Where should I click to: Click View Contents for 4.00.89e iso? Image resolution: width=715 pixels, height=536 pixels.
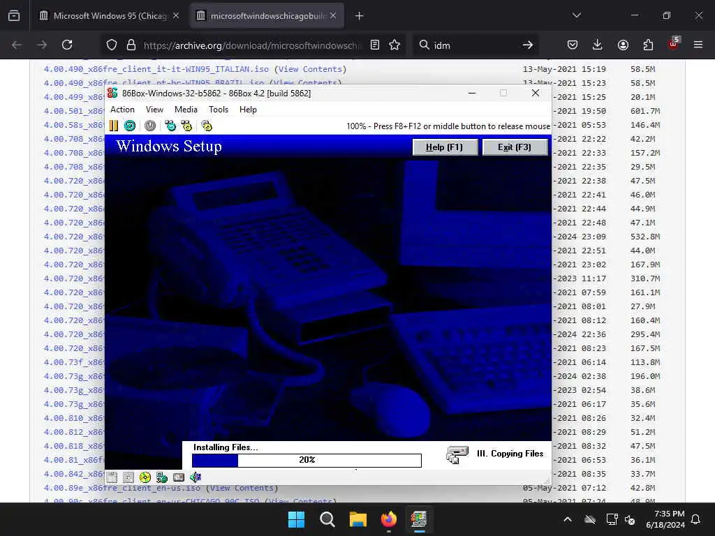[x=242, y=488]
